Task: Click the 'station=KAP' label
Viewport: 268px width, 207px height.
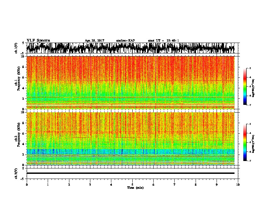Action: (x=126, y=41)
